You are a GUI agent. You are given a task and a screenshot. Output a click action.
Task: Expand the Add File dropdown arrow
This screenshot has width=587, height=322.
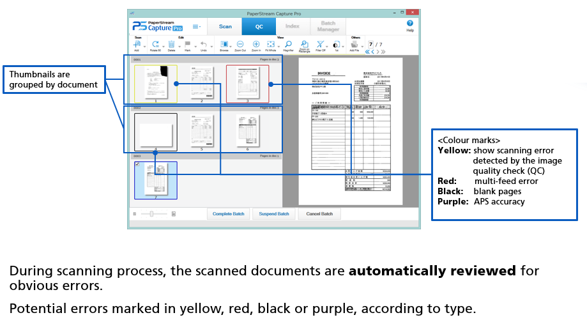click(x=363, y=46)
